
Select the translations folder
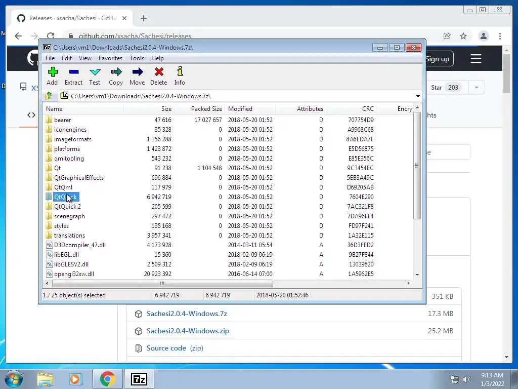coord(69,236)
